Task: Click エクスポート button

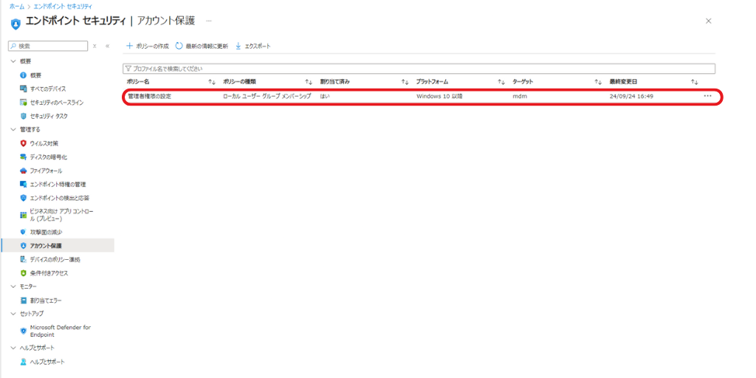Action: [253, 46]
